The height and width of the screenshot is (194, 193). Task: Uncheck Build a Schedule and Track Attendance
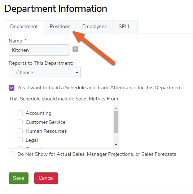point(12,88)
